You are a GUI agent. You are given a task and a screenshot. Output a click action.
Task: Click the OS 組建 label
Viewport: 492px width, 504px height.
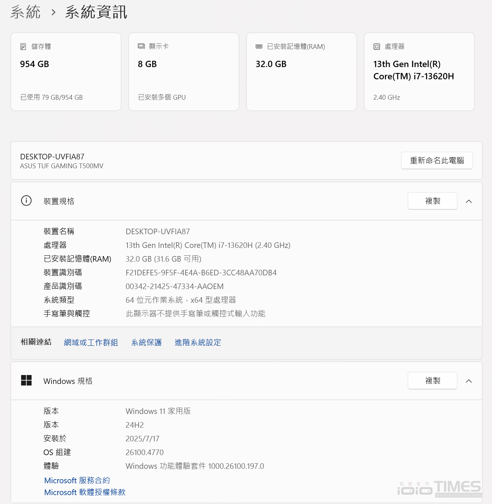(x=57, y=452)
